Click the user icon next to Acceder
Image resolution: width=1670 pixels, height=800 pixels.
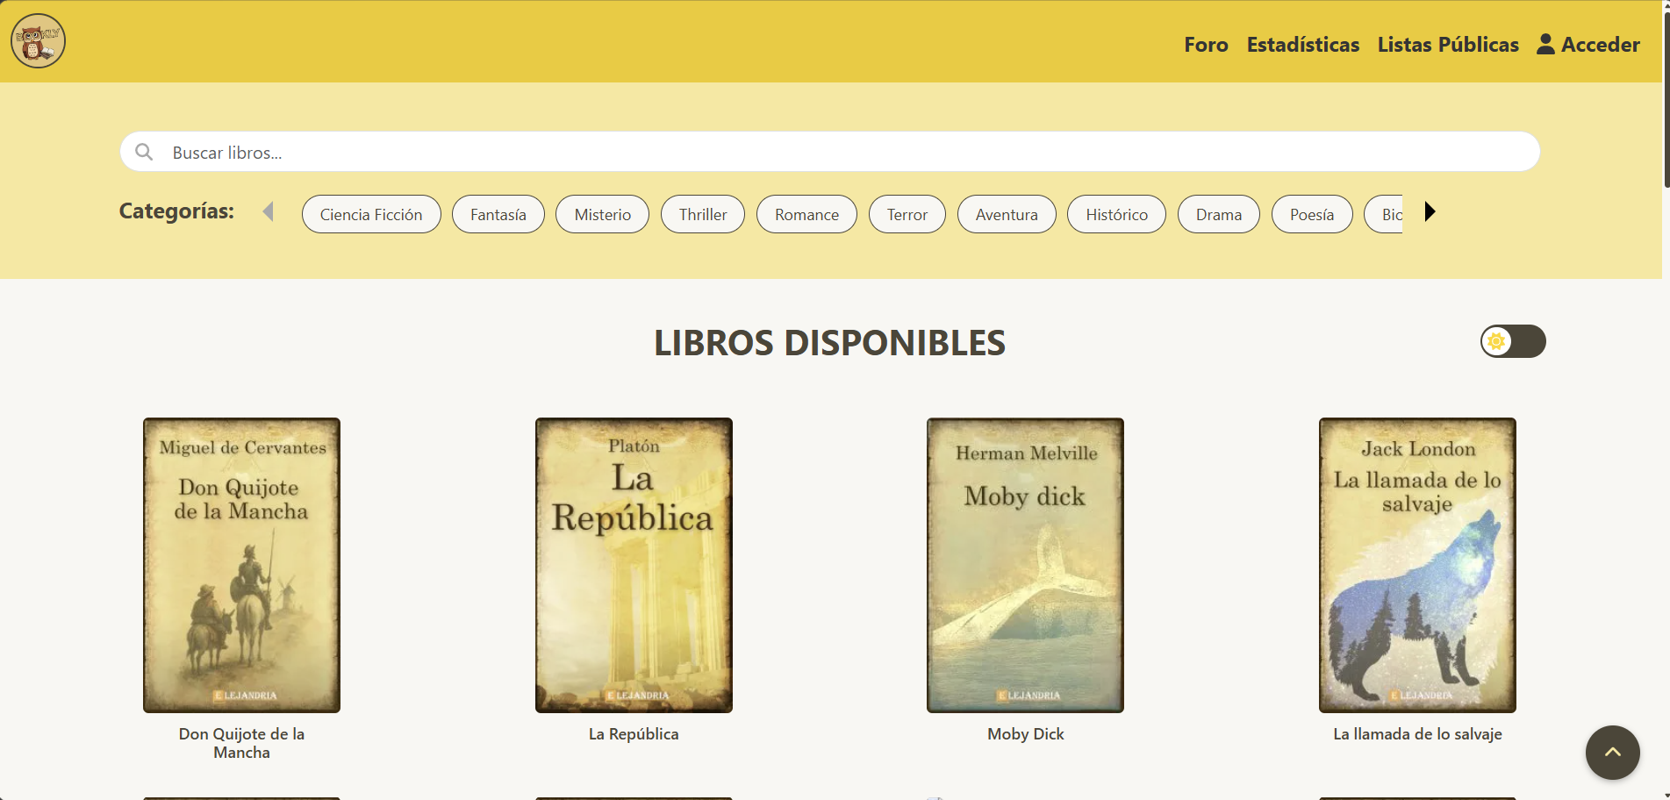(x=1545, y=44)
